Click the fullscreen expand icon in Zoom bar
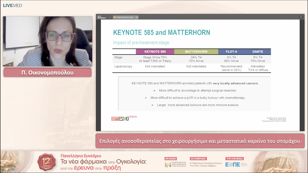 coord(301,17)
